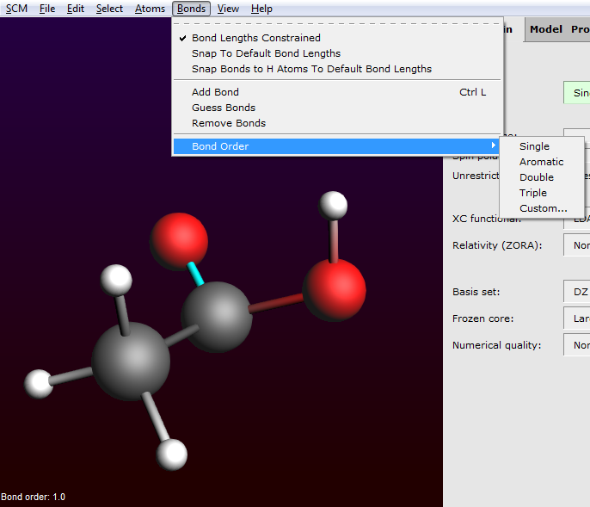
Task: Open the Edit menu
Action: 76,9
